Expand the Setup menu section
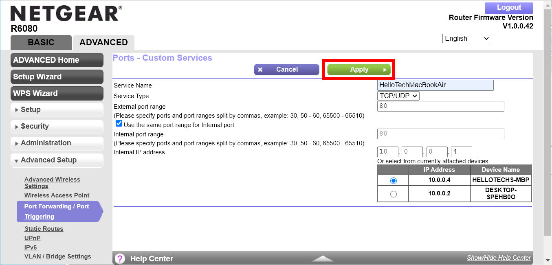Viewport: 552px width, 265px height. tap(57, 110)
